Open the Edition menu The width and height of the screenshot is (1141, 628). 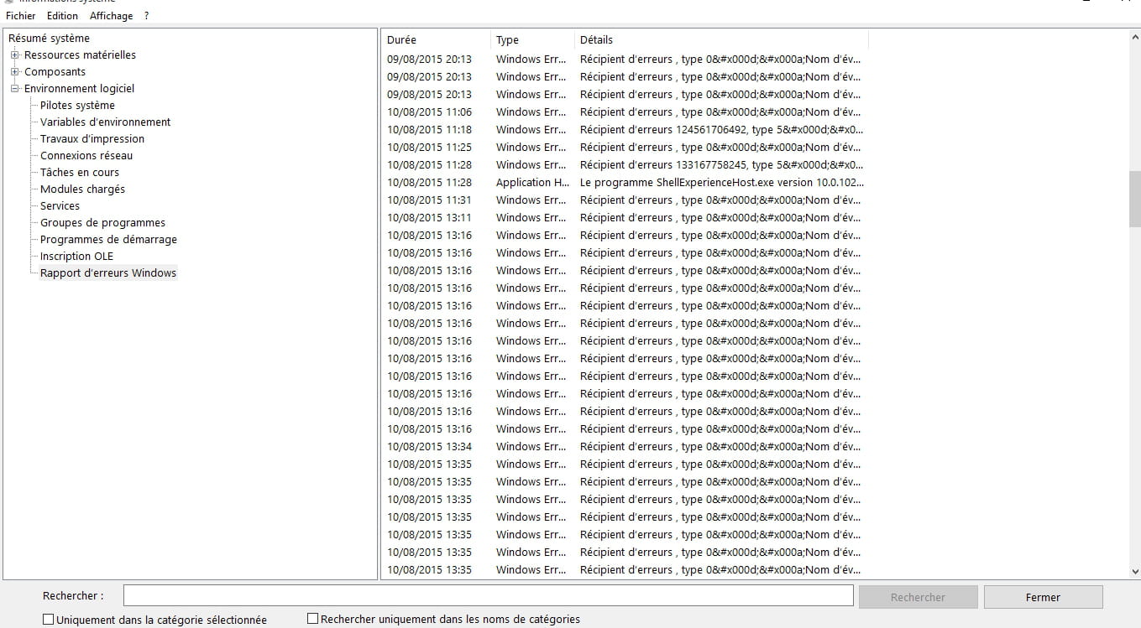point(62,16)
